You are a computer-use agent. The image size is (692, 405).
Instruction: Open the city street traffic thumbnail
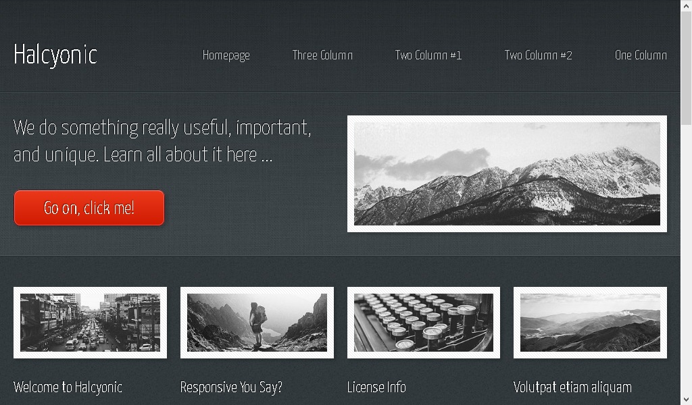pyautogui.click(x=90, y=323)
